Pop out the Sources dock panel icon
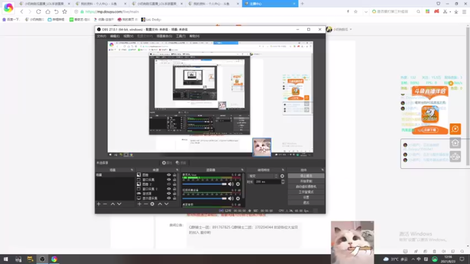The width and height of the screenshot is (470, 264). [x=177, y=170]
